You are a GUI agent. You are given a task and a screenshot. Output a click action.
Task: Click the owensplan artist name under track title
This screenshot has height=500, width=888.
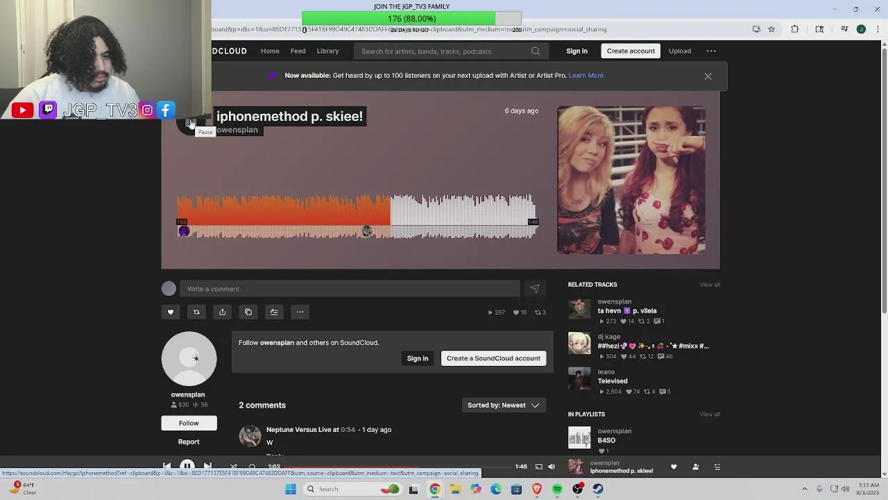[x=237, y=131]
